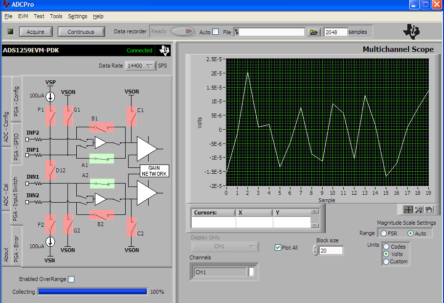Click the lower 100uA current source symbol

[x=50, y=242]
